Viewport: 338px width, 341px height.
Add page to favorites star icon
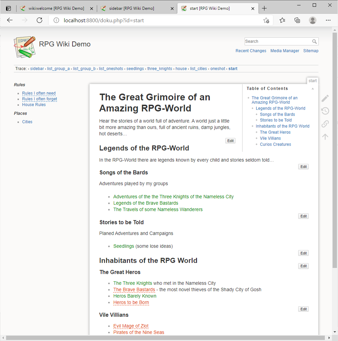pos(266,20)
